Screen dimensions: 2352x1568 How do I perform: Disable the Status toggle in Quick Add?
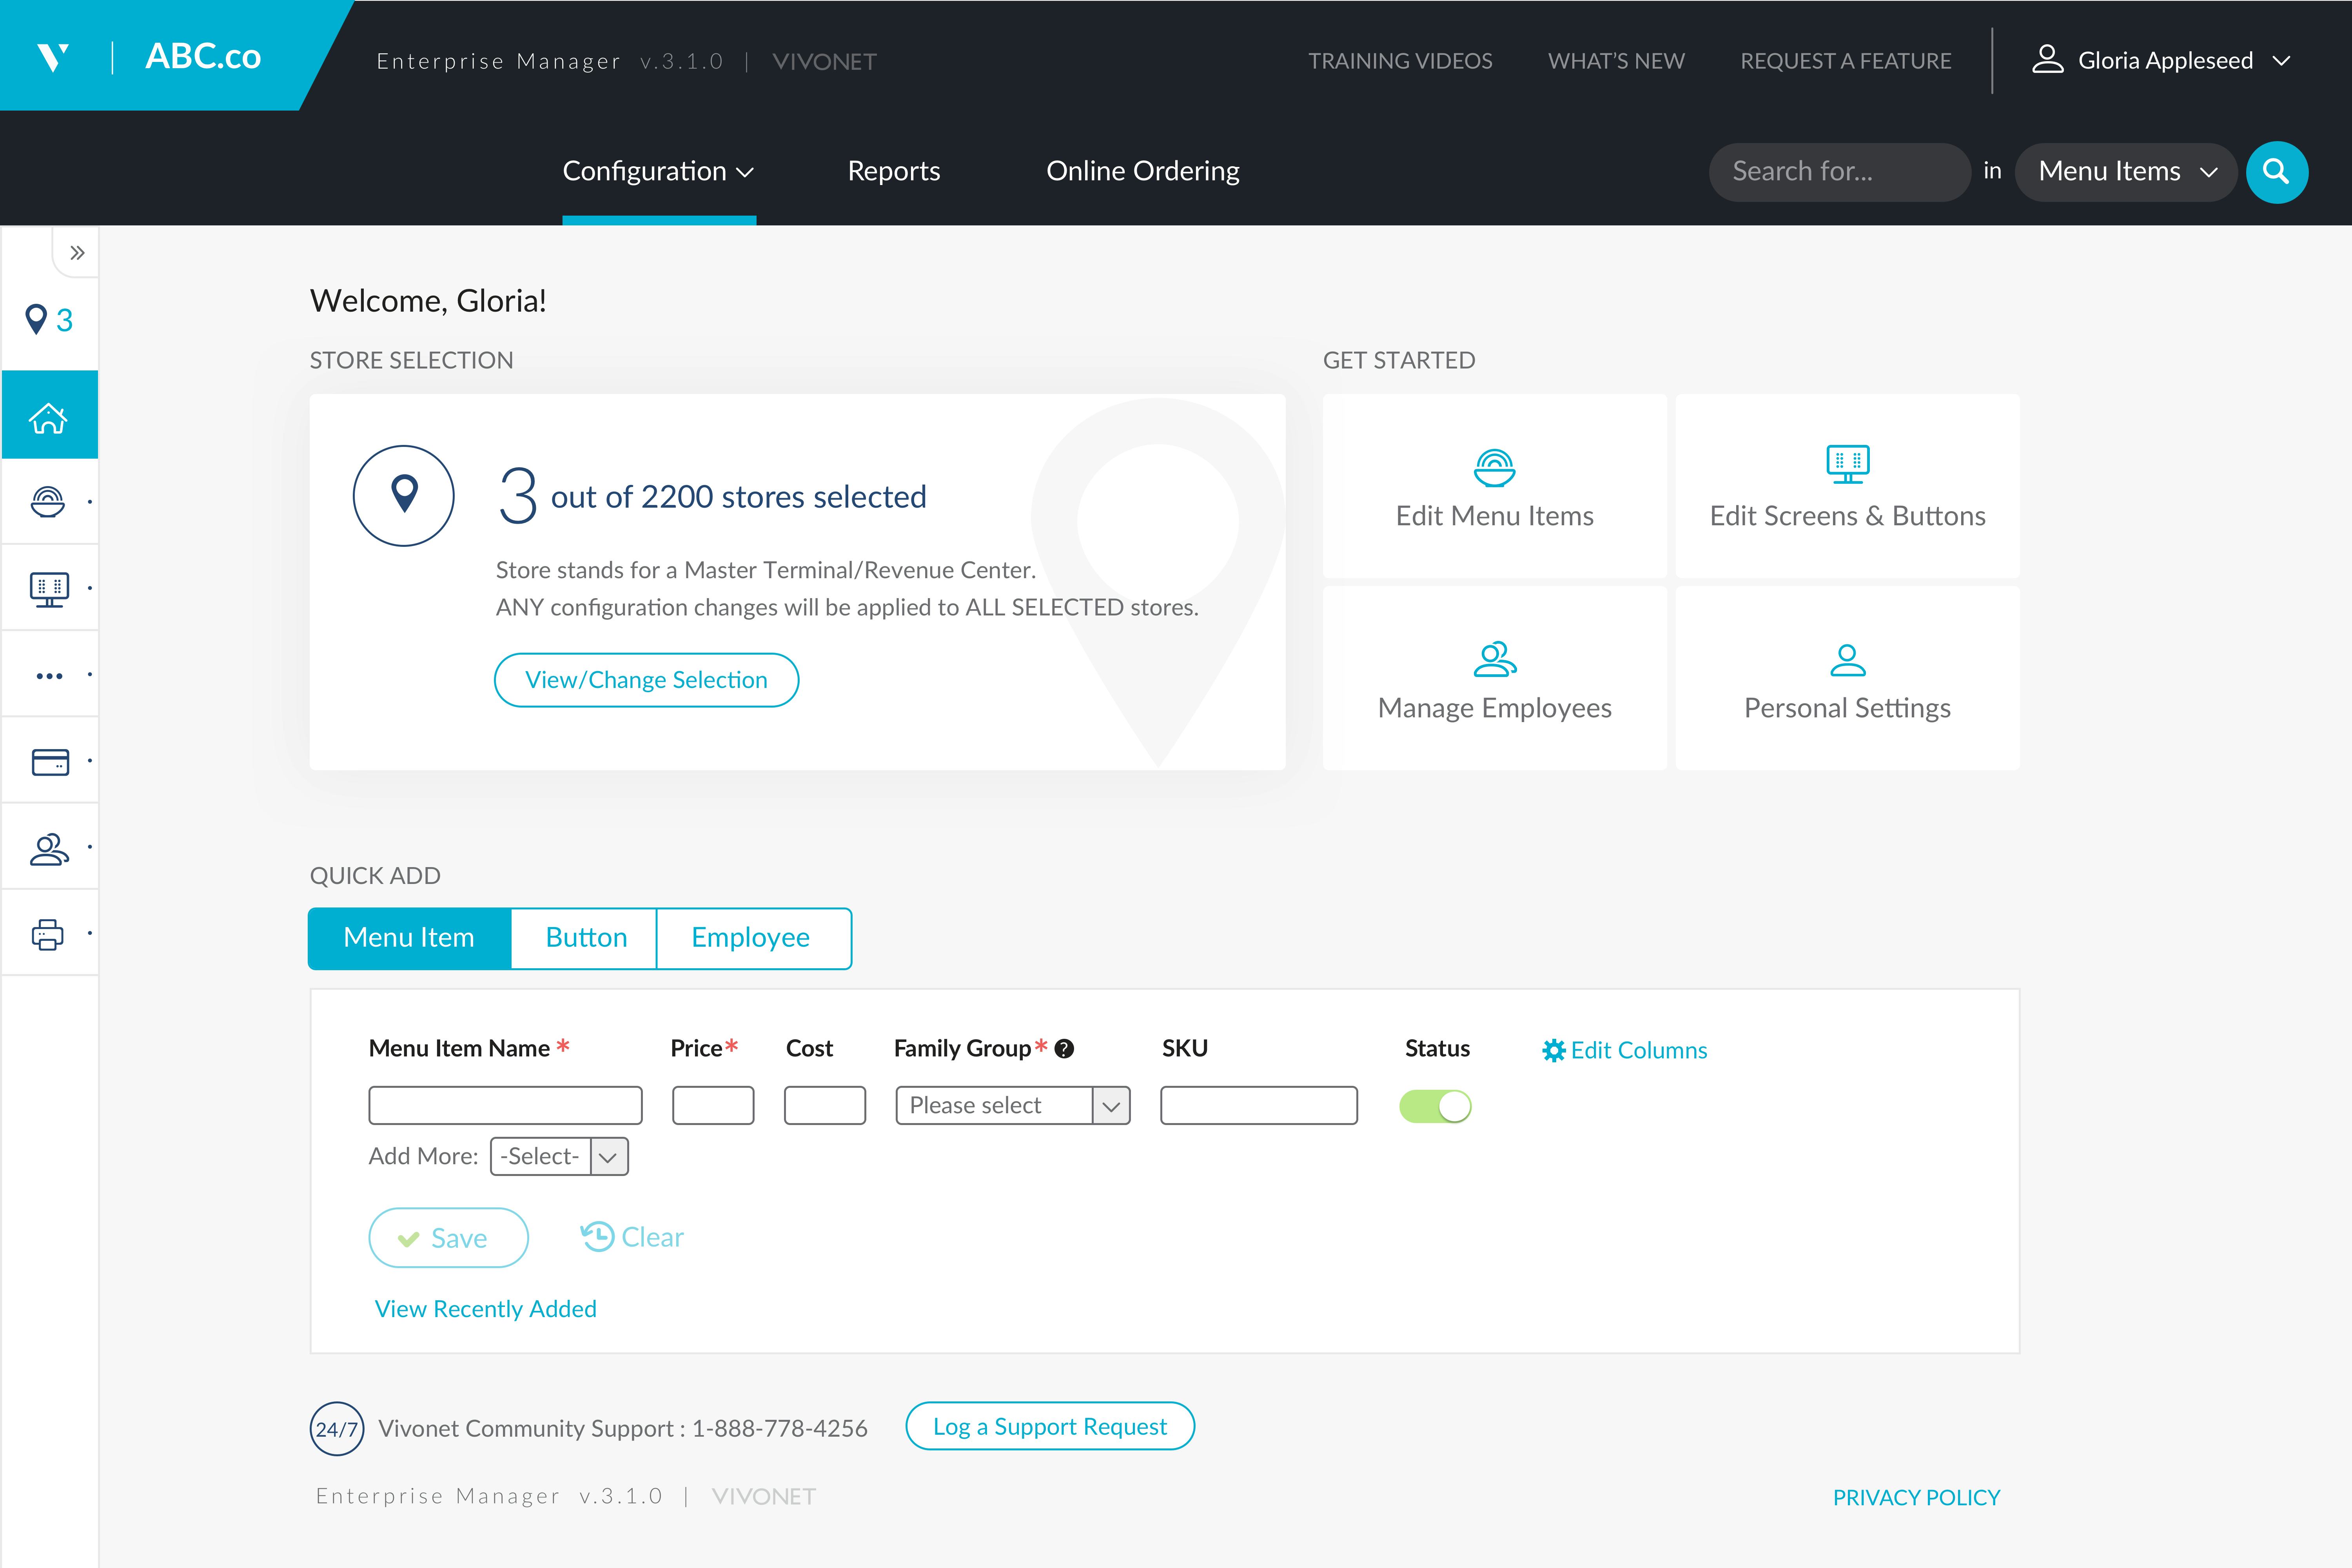(1436, 1105)
